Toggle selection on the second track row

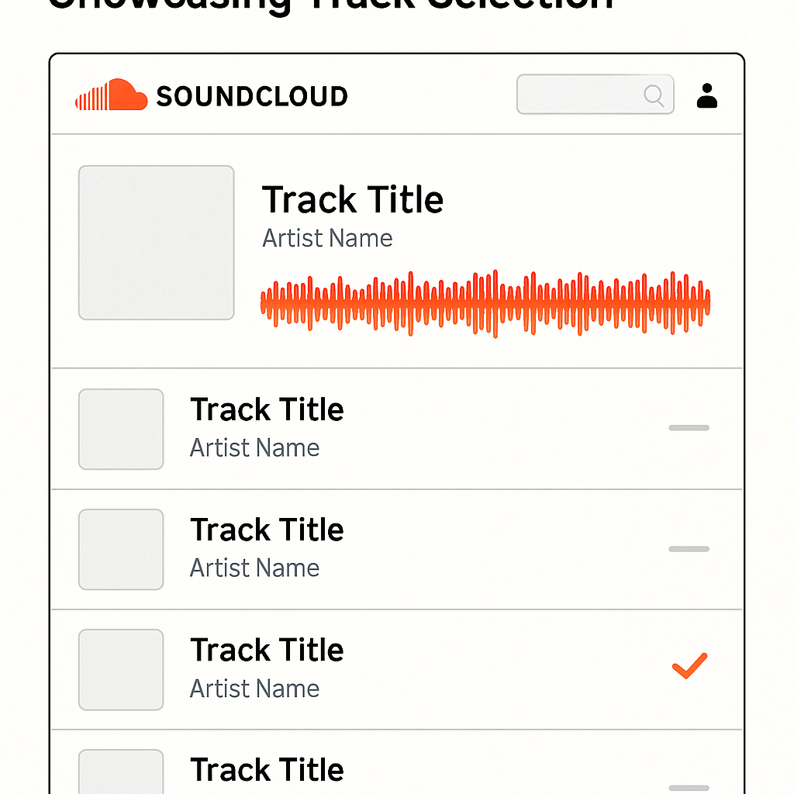[x=689, y=428]
